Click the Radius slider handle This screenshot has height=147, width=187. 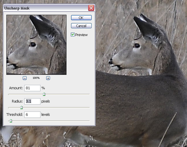(21, 107)
